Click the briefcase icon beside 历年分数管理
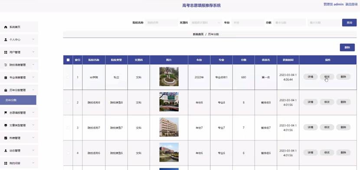Viewport: 360px width, 170px height. click(6, 90)
